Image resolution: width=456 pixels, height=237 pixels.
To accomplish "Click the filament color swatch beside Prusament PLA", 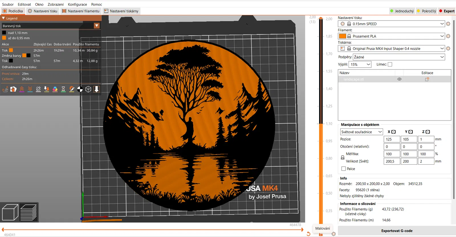I will [343, 36].
